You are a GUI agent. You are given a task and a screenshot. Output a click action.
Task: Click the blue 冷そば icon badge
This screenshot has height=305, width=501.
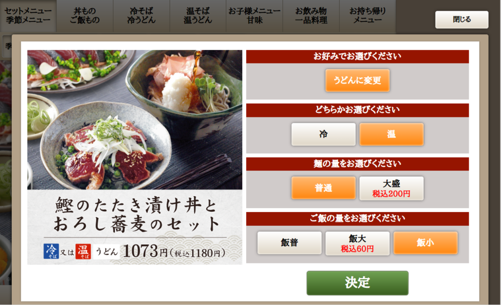coord(51,251)
